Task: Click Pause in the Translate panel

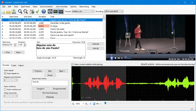Action: 50,75
